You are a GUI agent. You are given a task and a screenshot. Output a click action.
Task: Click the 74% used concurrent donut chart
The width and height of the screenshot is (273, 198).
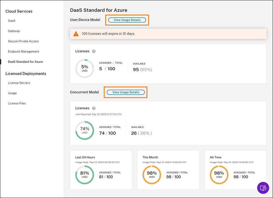(84, 130)
